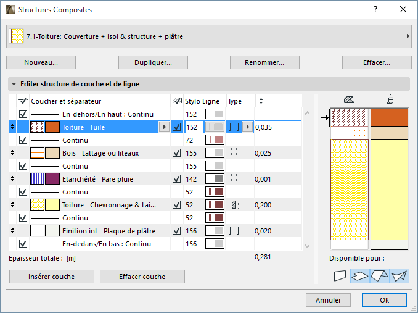Toggle roof availability icon
The height and width of the screenshot is (313, 418).
[x=380, y=275]
